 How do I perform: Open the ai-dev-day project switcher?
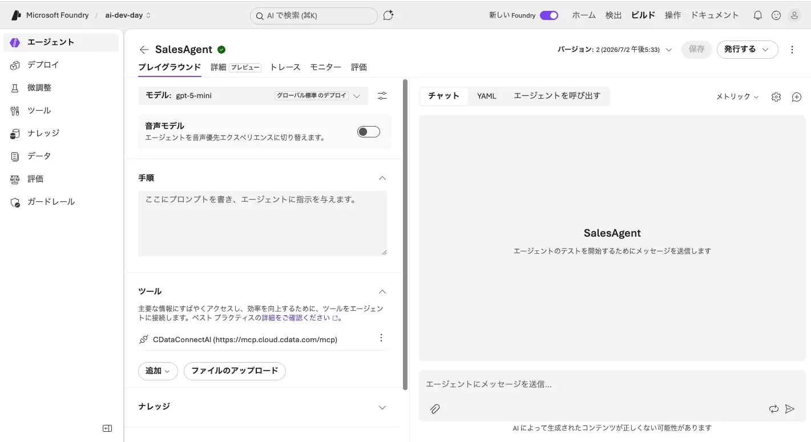[128, 15]
